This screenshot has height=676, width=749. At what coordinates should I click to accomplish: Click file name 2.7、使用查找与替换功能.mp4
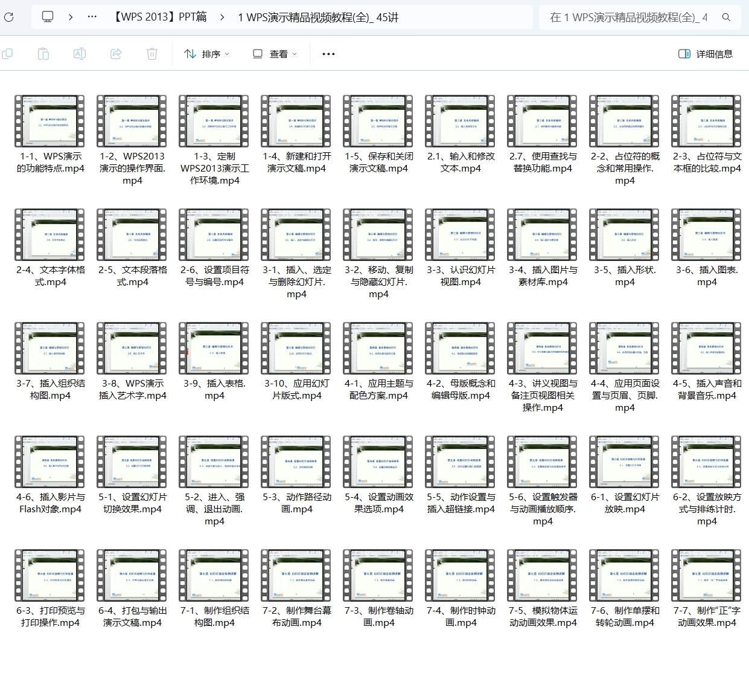543,162
